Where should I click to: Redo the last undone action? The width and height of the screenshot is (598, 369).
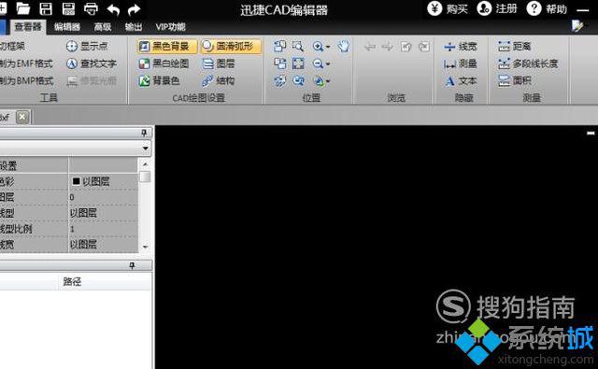pos(134,9)
